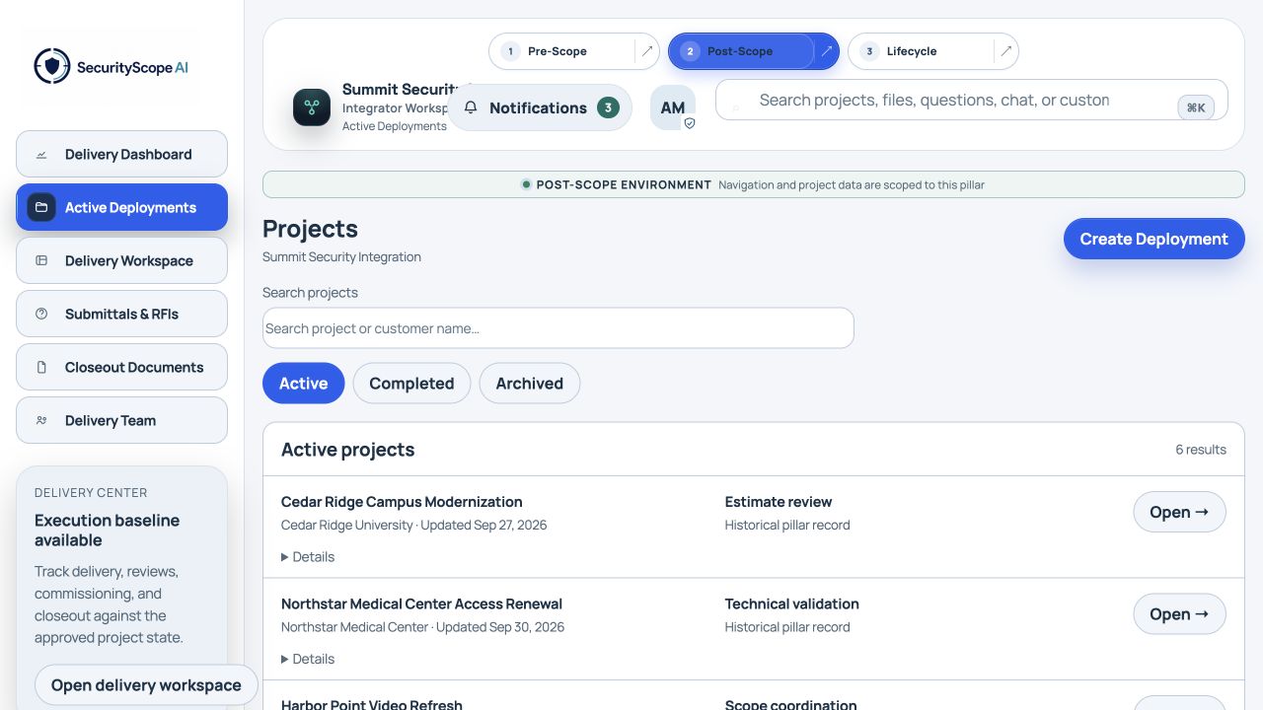The height and width of the screenshot is (710, 1263).
Task: Click the Northstar Medical Center Access Renewal title
Action: point(421,603)
